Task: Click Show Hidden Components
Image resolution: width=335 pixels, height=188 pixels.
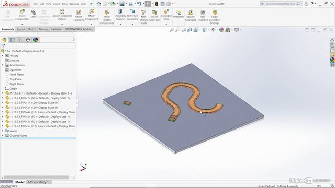Action: 107,17
